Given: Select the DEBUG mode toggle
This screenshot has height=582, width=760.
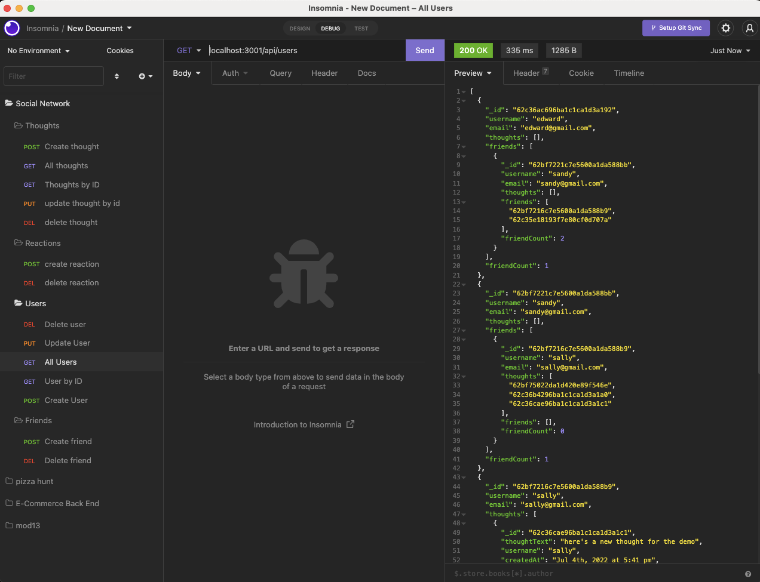Looking at the screenshot, I should coord(330,29).
